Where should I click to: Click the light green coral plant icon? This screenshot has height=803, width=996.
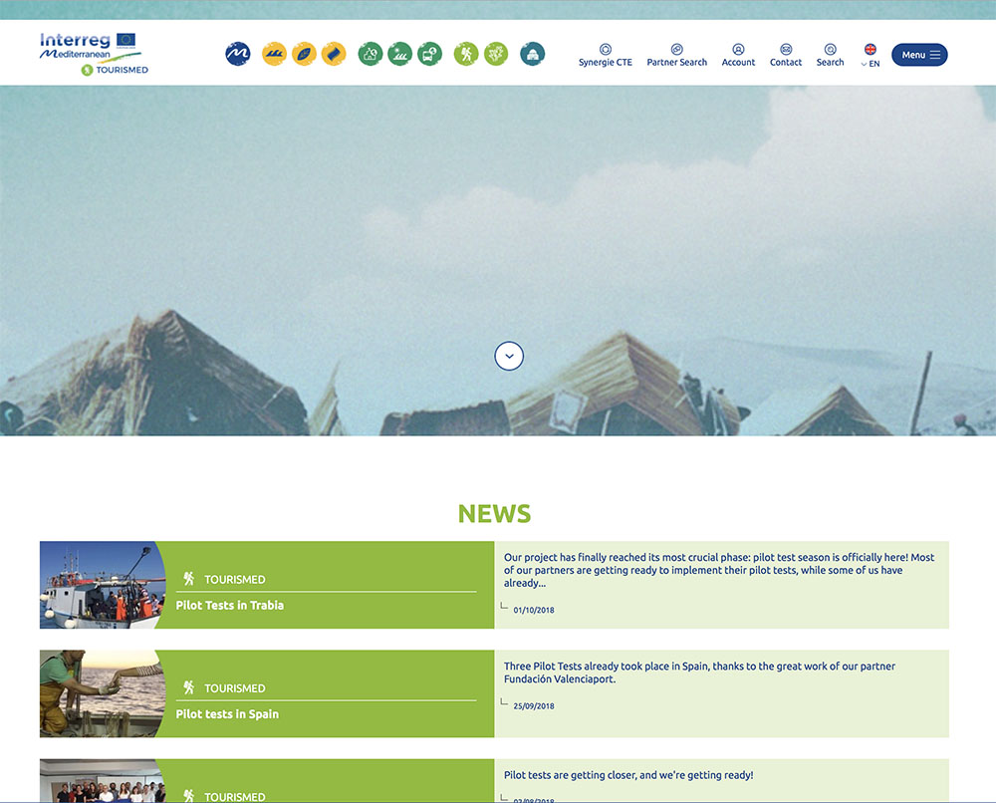(x=496, y=54)
